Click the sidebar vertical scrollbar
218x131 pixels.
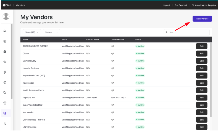pyautogui.click(x=12, y=61)
